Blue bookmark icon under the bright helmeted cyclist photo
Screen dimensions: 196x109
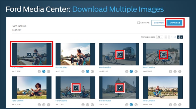pyautogui.click(x=87, y=71)
